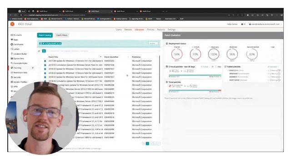Click the KB4035632 patch identifier

[109, 61]
